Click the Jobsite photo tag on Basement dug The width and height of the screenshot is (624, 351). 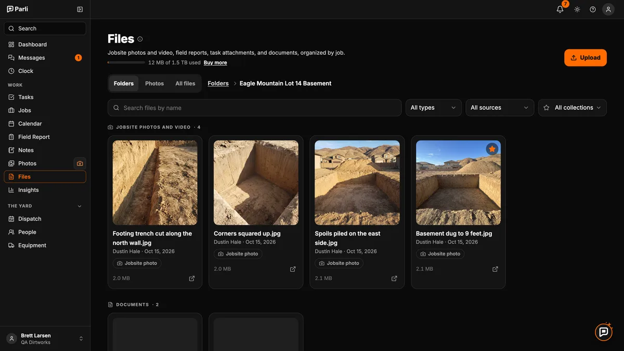tap(440, 254)
